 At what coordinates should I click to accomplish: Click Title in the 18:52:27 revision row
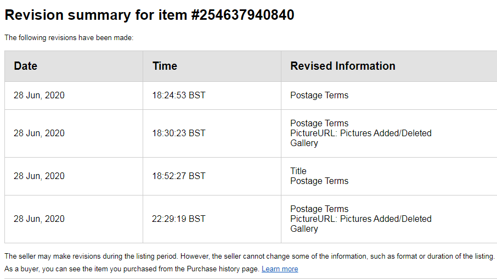(x=298, y=171)
